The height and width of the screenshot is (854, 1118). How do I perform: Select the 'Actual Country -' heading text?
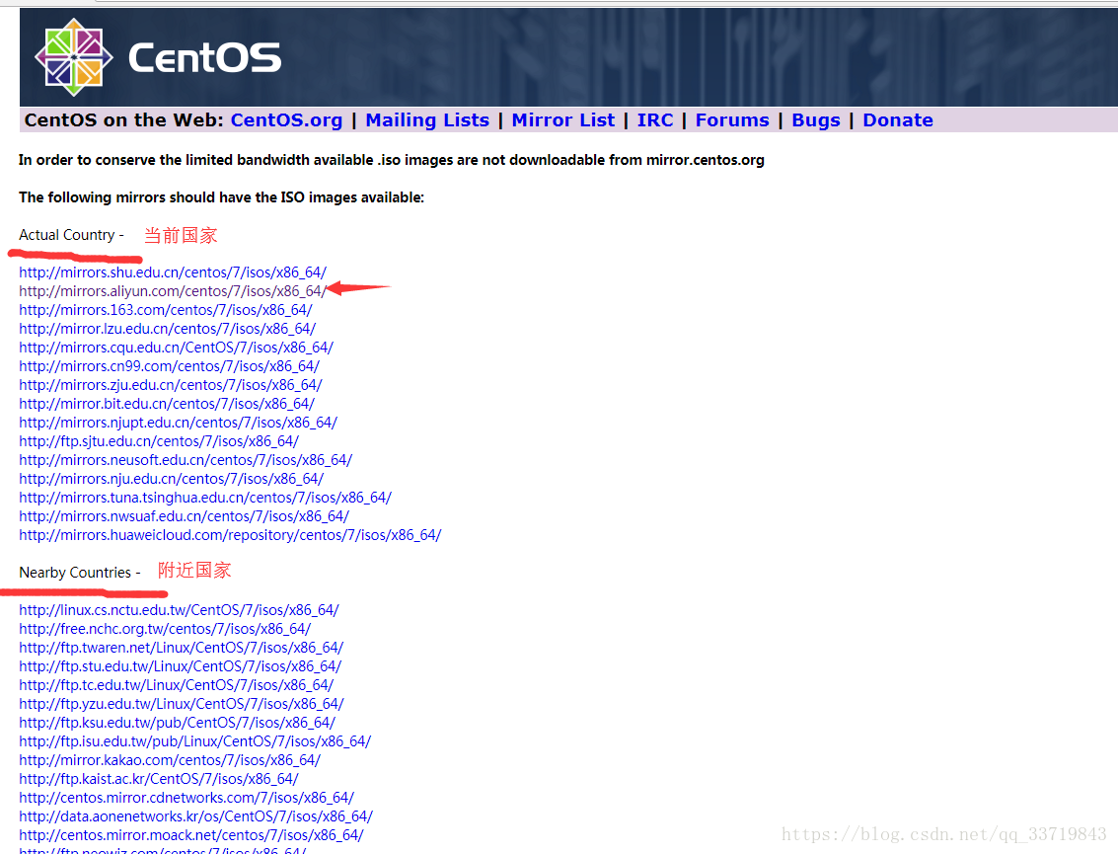click(71, 235)
